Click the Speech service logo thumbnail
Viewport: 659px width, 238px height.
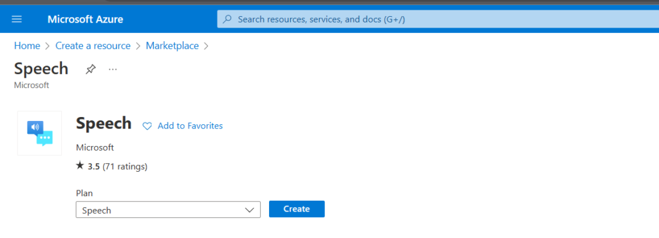point(39,133)
